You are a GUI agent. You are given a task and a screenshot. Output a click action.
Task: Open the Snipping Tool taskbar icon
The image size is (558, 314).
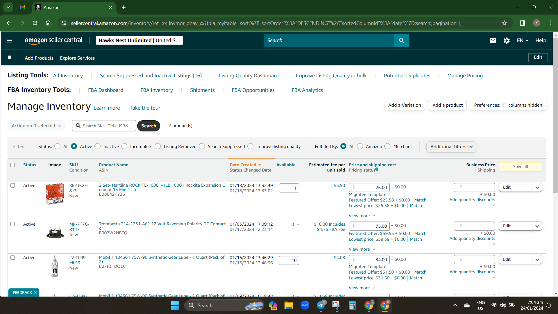(337, 305)
